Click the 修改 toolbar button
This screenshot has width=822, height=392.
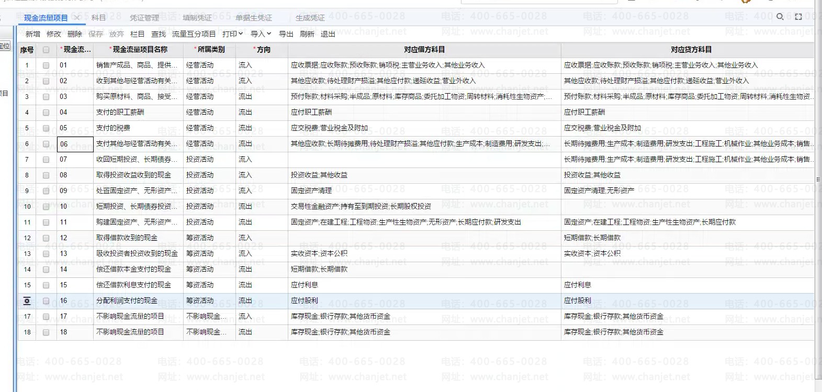(54, 34)
